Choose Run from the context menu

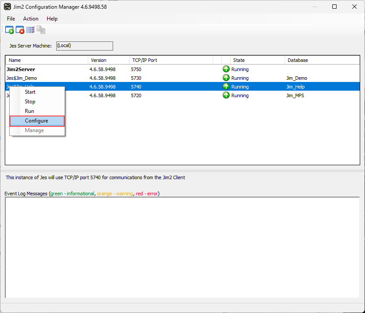(37, 111)
